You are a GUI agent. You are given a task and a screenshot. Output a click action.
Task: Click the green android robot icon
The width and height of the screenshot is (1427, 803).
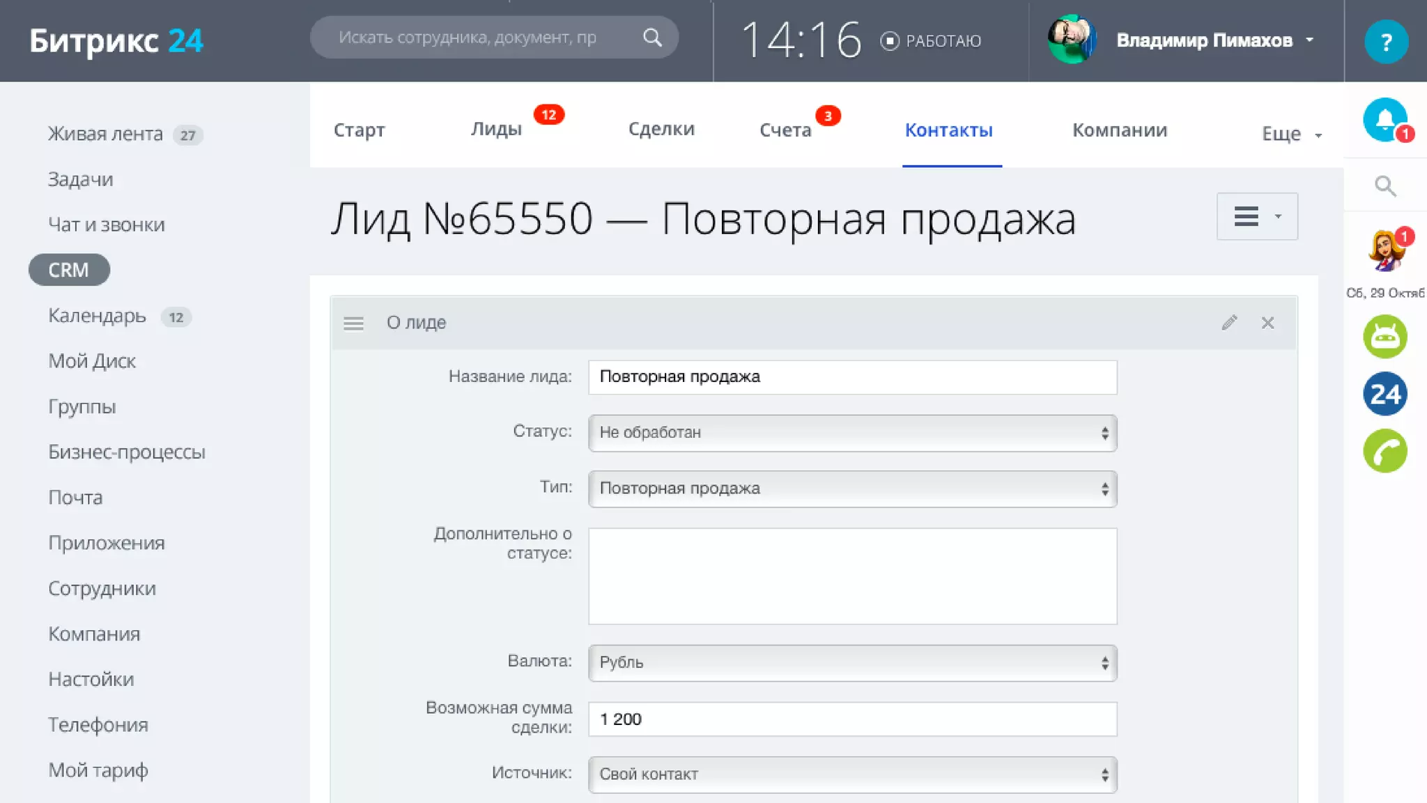pyautogui.click(x=1384, y=337)
